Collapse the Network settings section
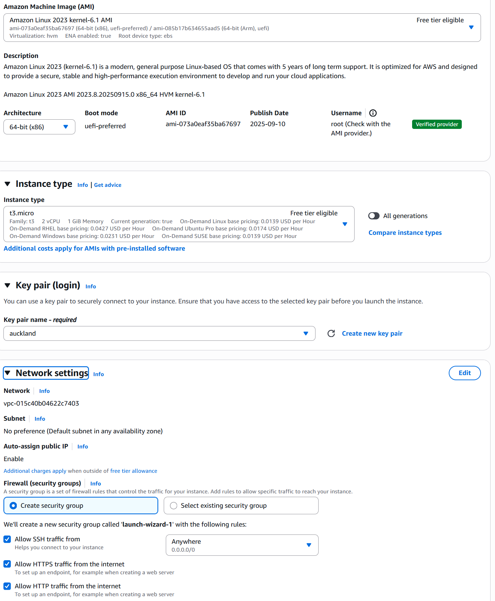This screenshot has width=495, height=601. pos(8,373)
